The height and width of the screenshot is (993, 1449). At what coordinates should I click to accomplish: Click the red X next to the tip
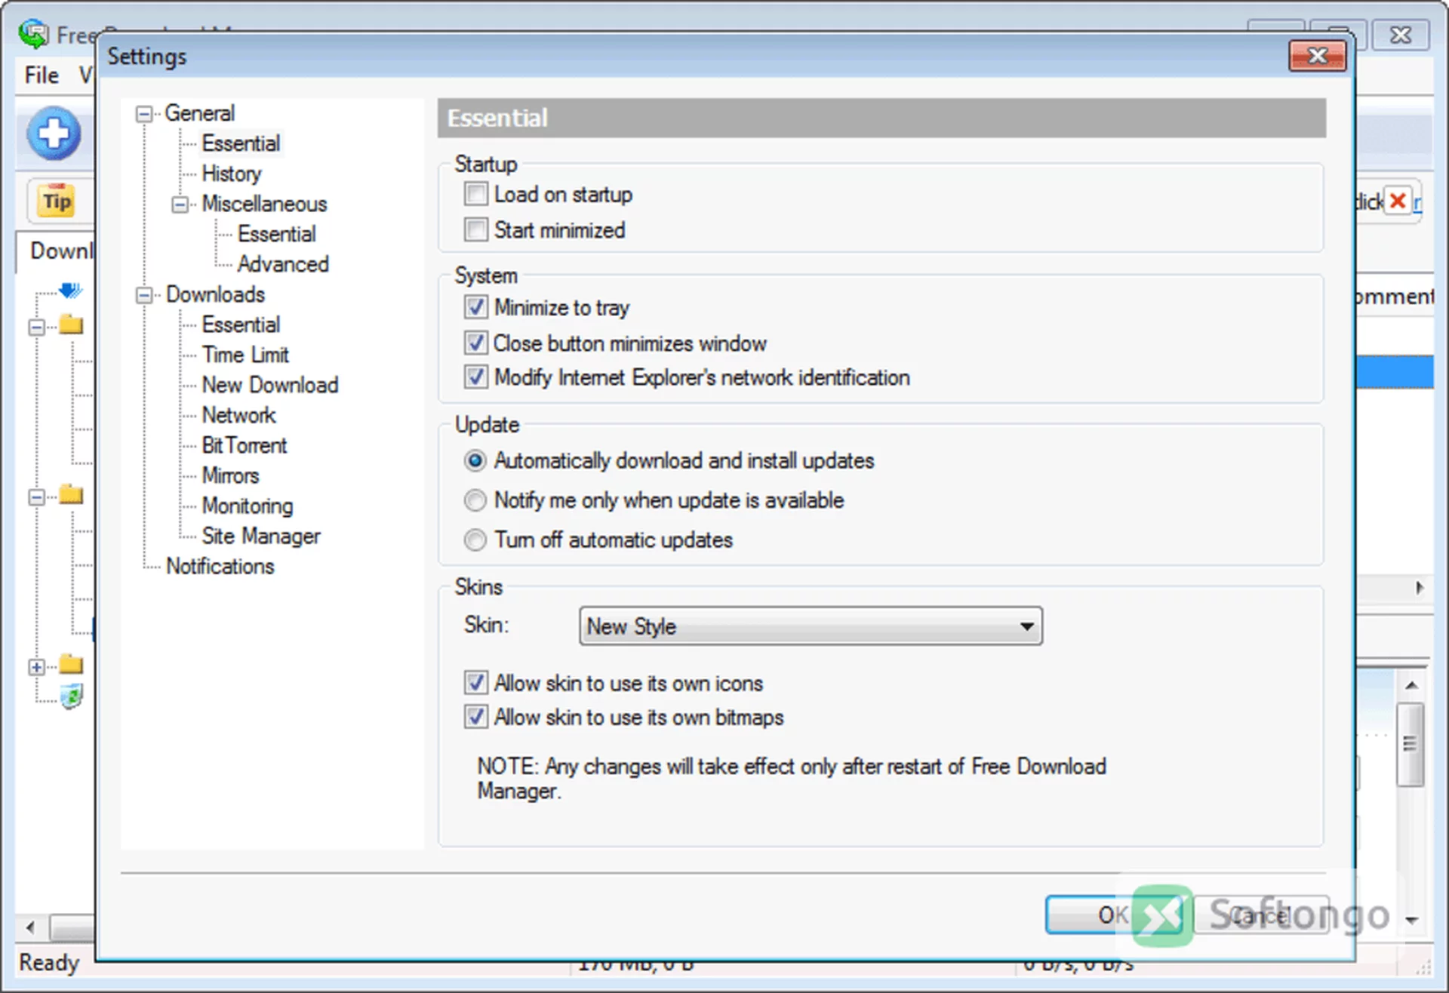1398,201
